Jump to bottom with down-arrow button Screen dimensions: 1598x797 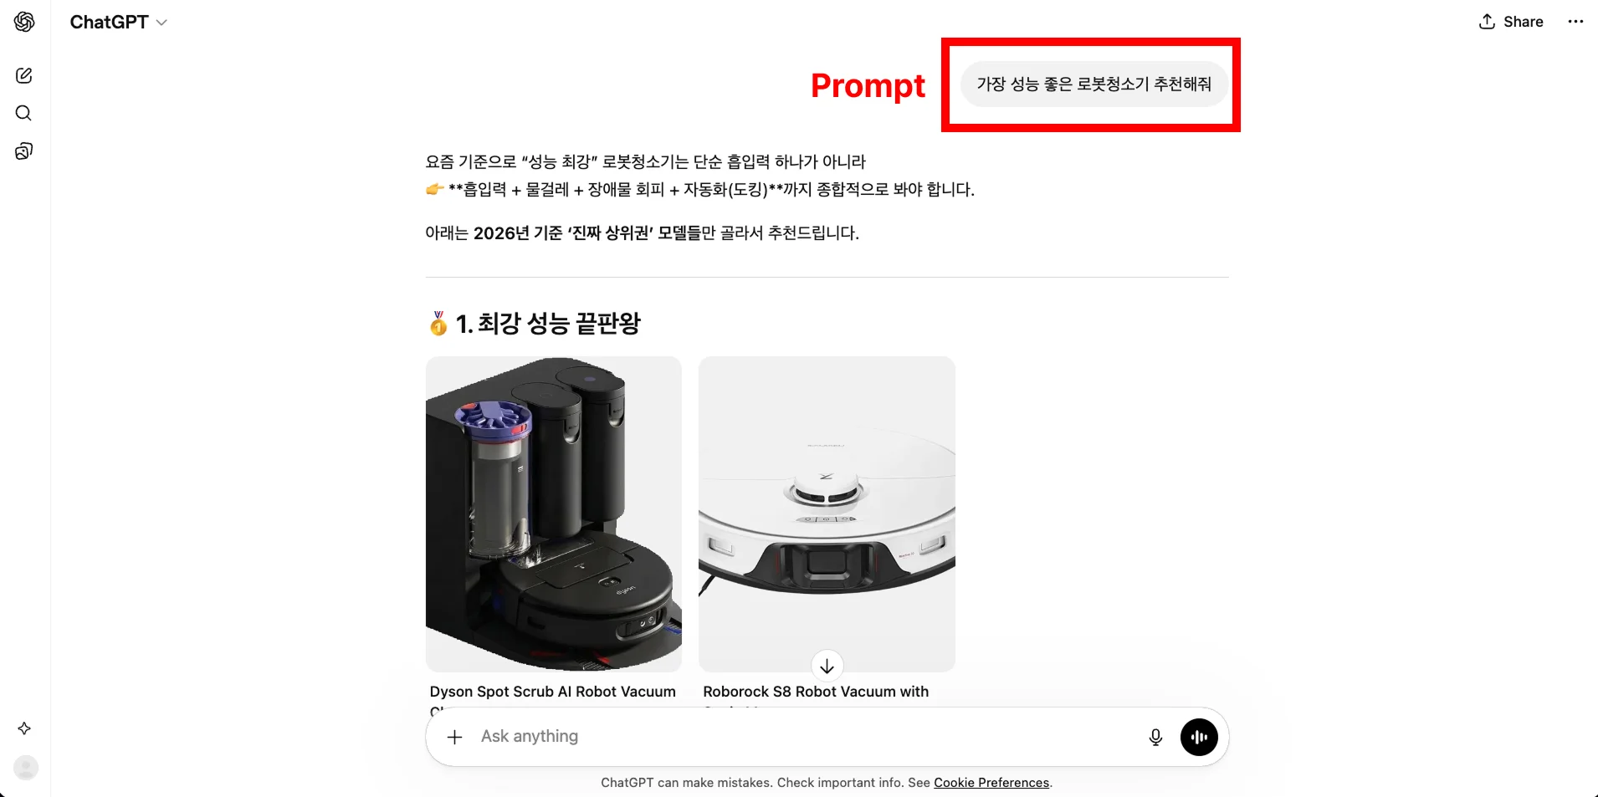click(827, 666)
